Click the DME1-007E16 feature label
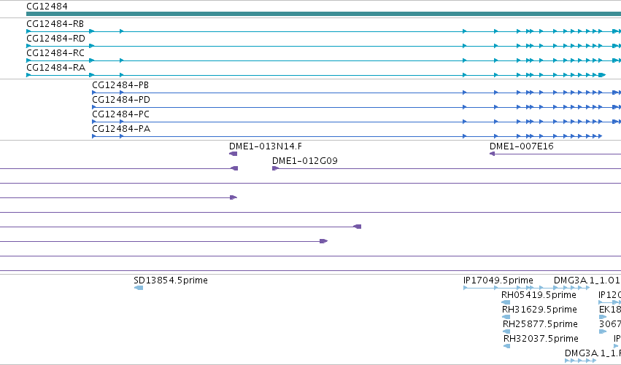Screen dimensions: 621x365 pyautogui.click(x=521, y=146)
